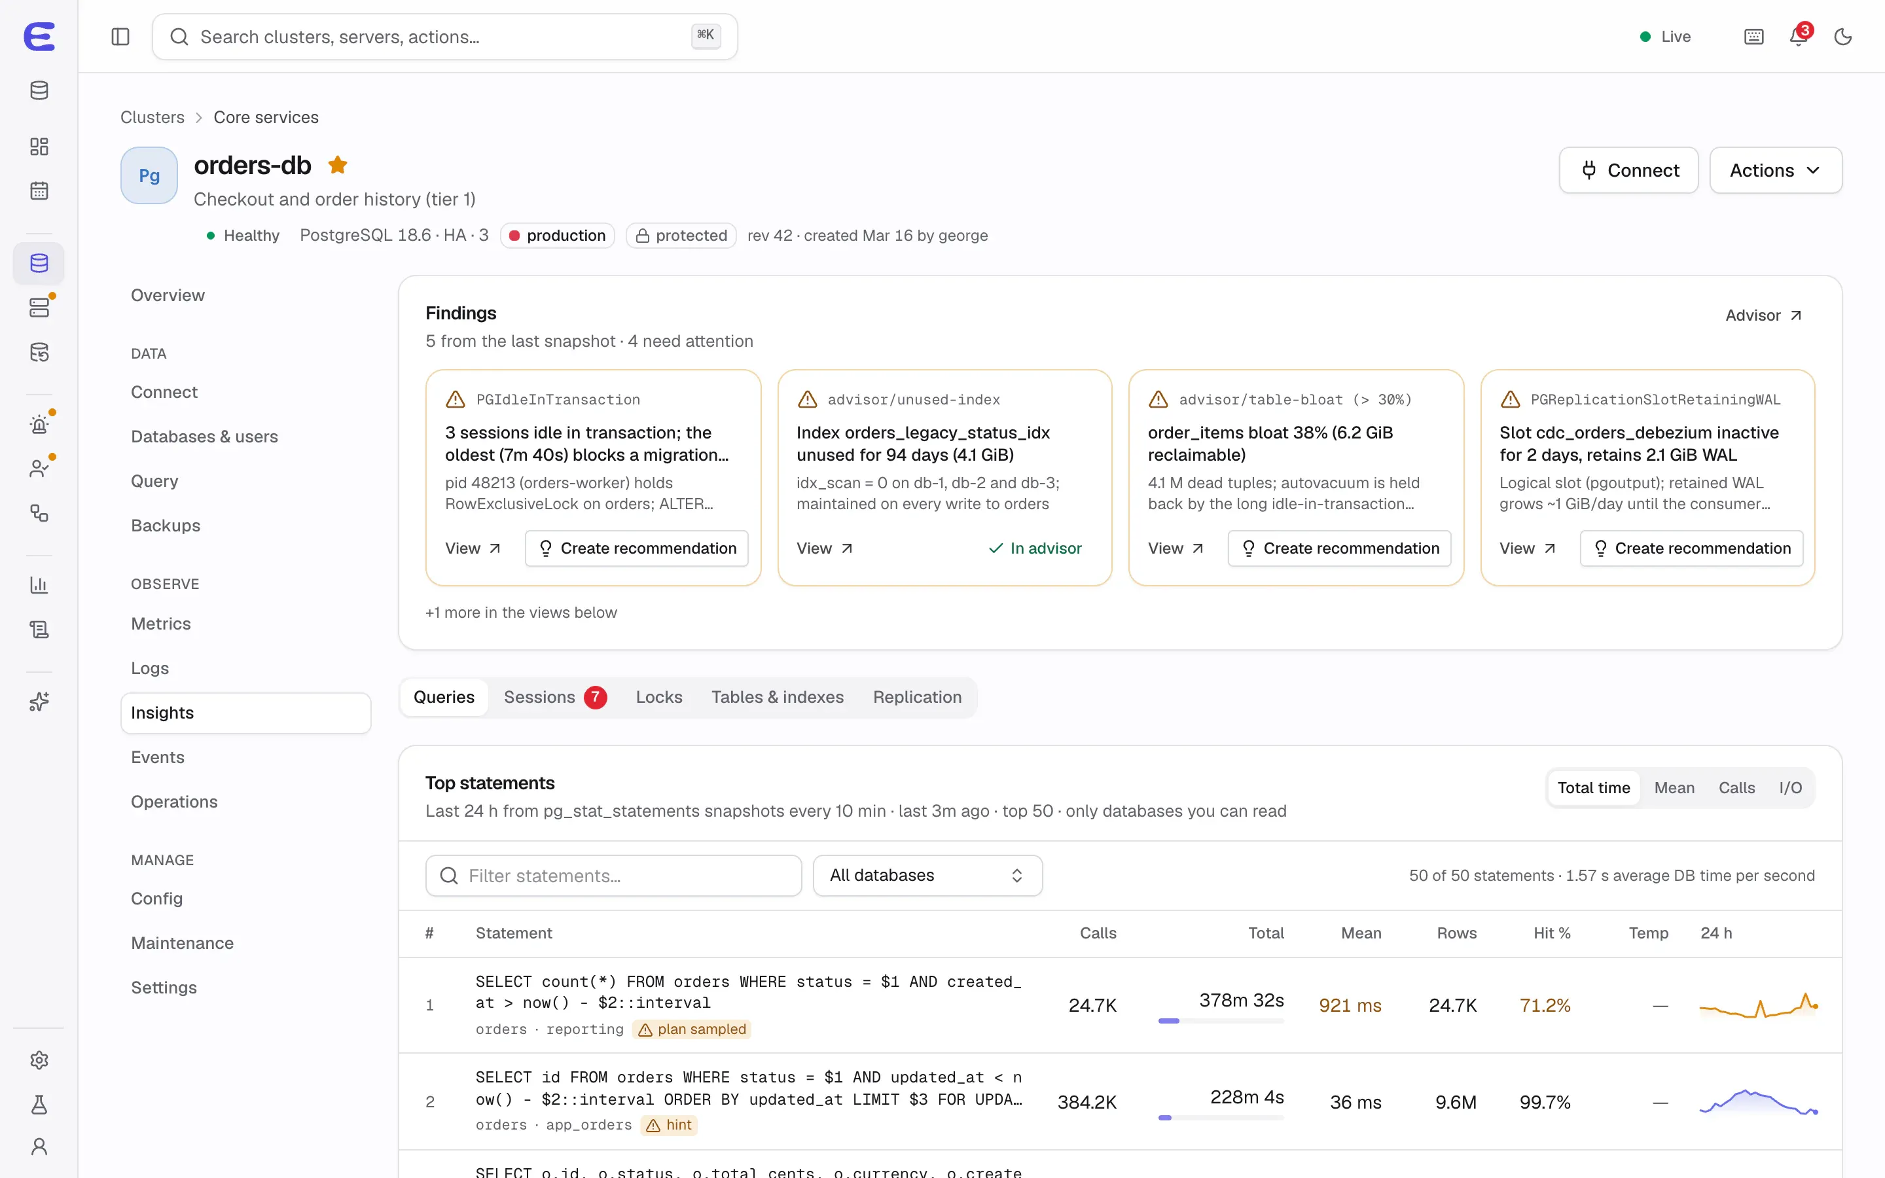Viewport: 1885px width, 1178px height.
Task: Open the notifications bell
Action: pyautogui.click(x=1799, y=37)
